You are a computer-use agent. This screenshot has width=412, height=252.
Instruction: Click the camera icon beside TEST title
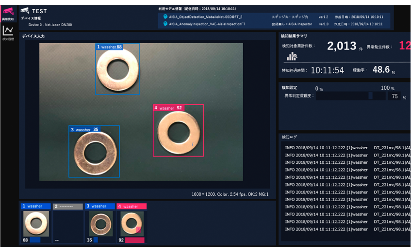point(25,11)
